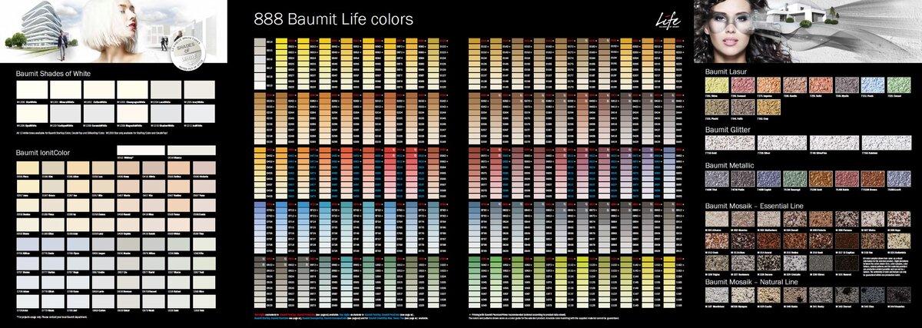Select the "888 Baumit Life colors" title
This screenshot has height=328, width=922.
tap(333, 18)
